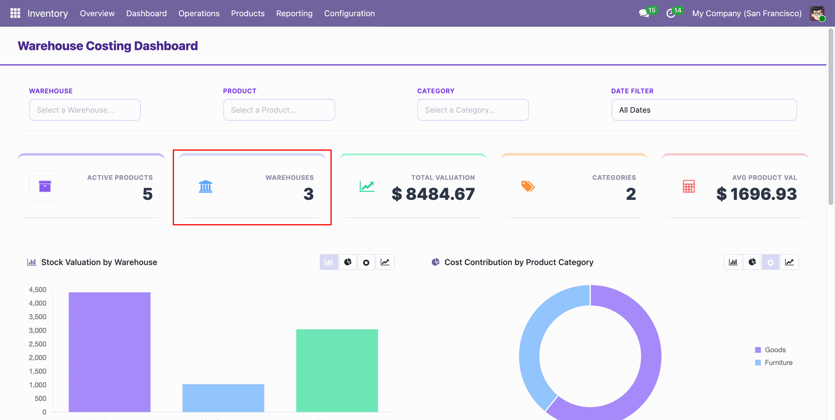Image resolution: width=835 pixels, height=420 pixels.
Task: Open the Select a Warehouse dropdown
Action: click(85, 110)
